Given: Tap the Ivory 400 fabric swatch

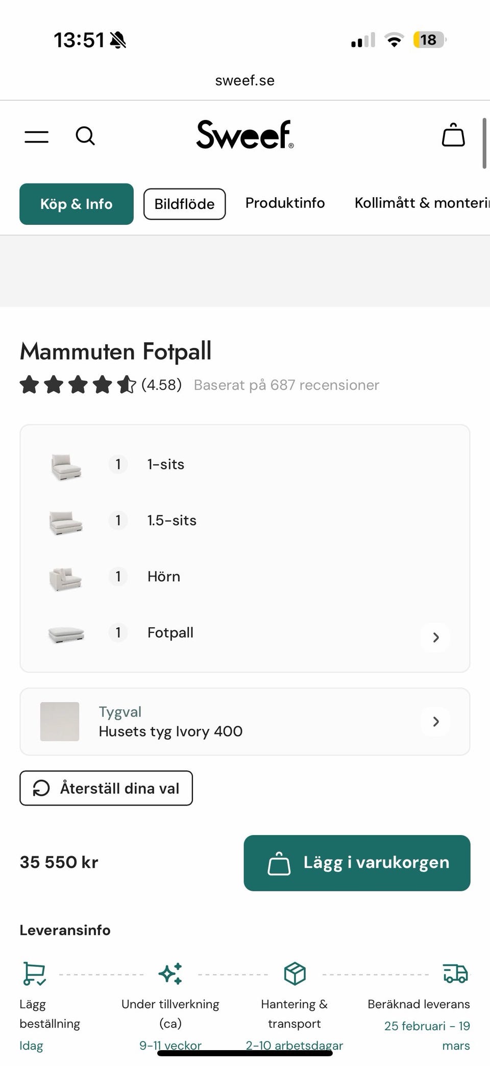Looking at the screenshot, I should tap(60, 721).
